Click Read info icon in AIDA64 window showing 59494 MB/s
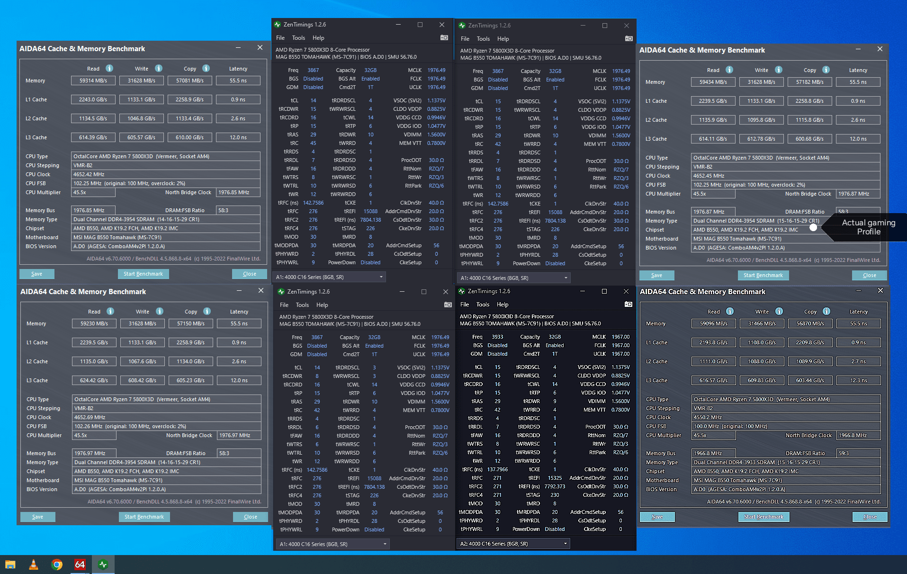Viewport: 907px width, 574px height. click(729, 70)
